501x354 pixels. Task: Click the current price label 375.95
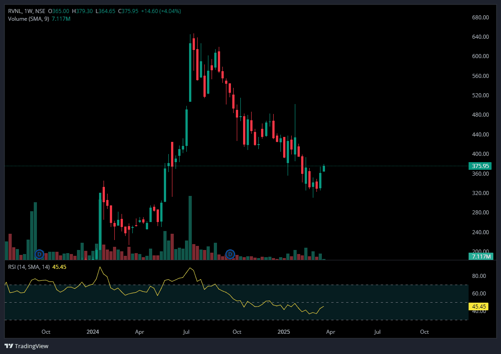pos(481,166)
